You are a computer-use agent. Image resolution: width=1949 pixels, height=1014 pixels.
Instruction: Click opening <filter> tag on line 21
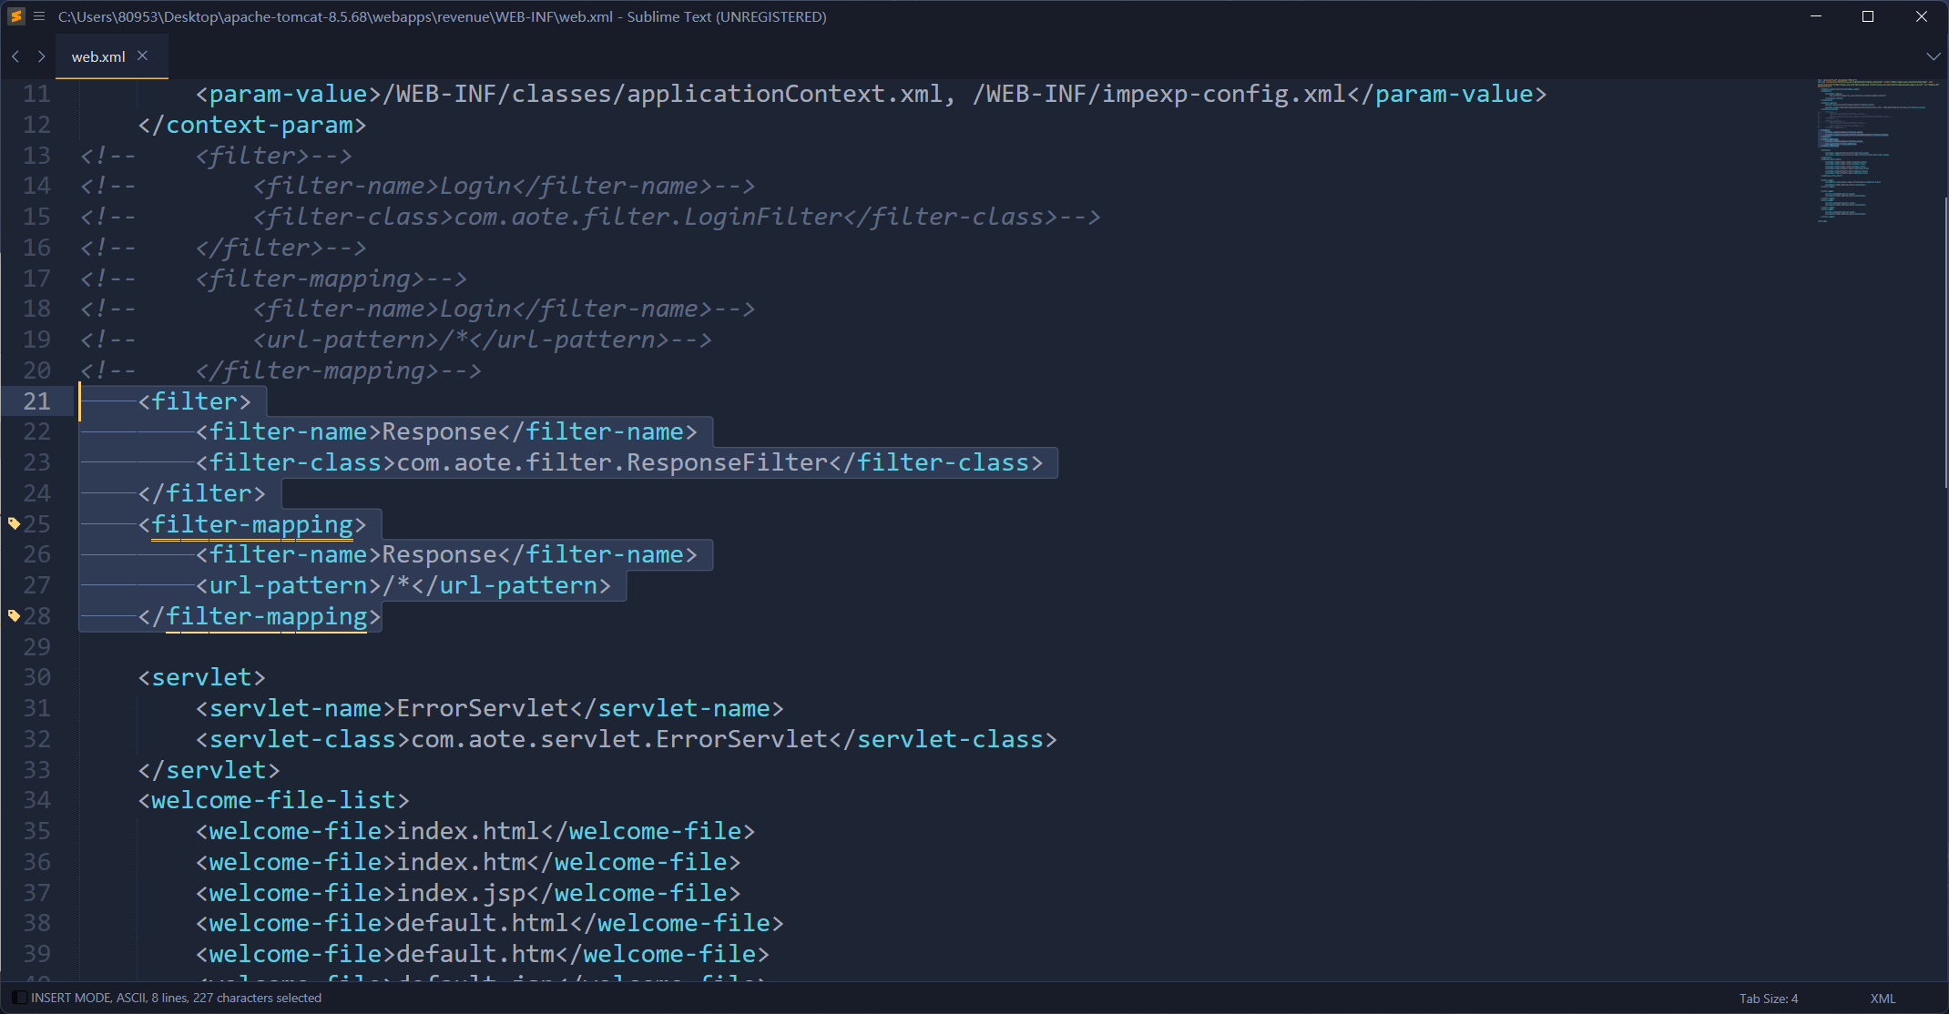click(x=194, y=401)
